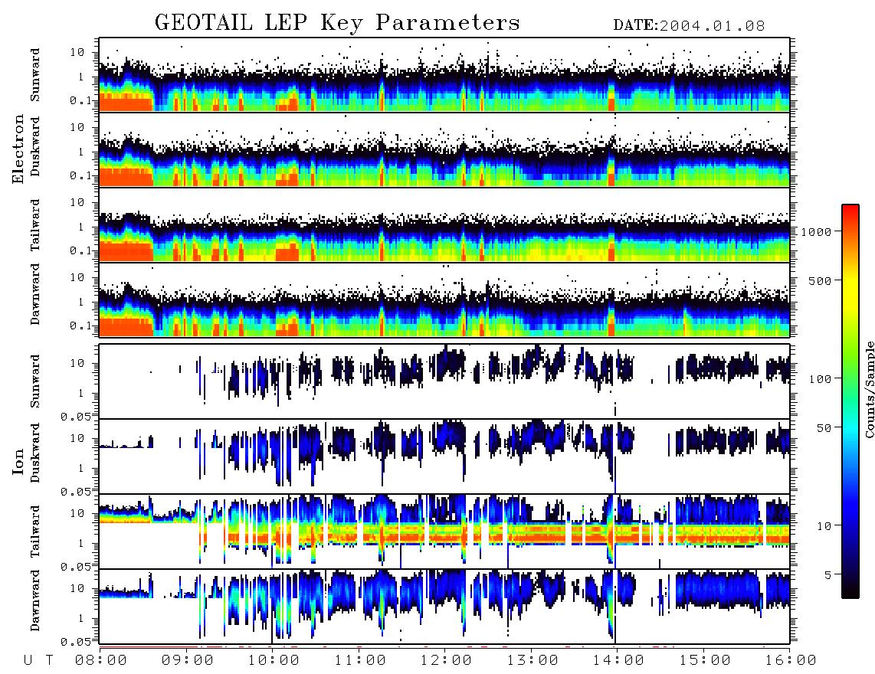Select the 'DATE:2004.01.08' label
Image resolution: width=875 pixels, height=674 pixels.
click(x=689, y=25)
